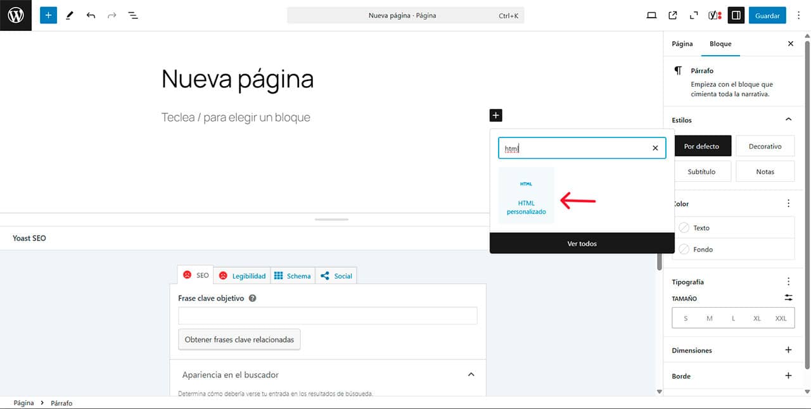The height and width of the screenshot is (409, 811).
Task: Open the Schema tab
Action: pos(293,275)
